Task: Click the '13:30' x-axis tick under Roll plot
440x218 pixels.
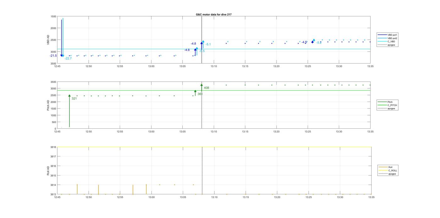Action: click(x=340, y=197)
